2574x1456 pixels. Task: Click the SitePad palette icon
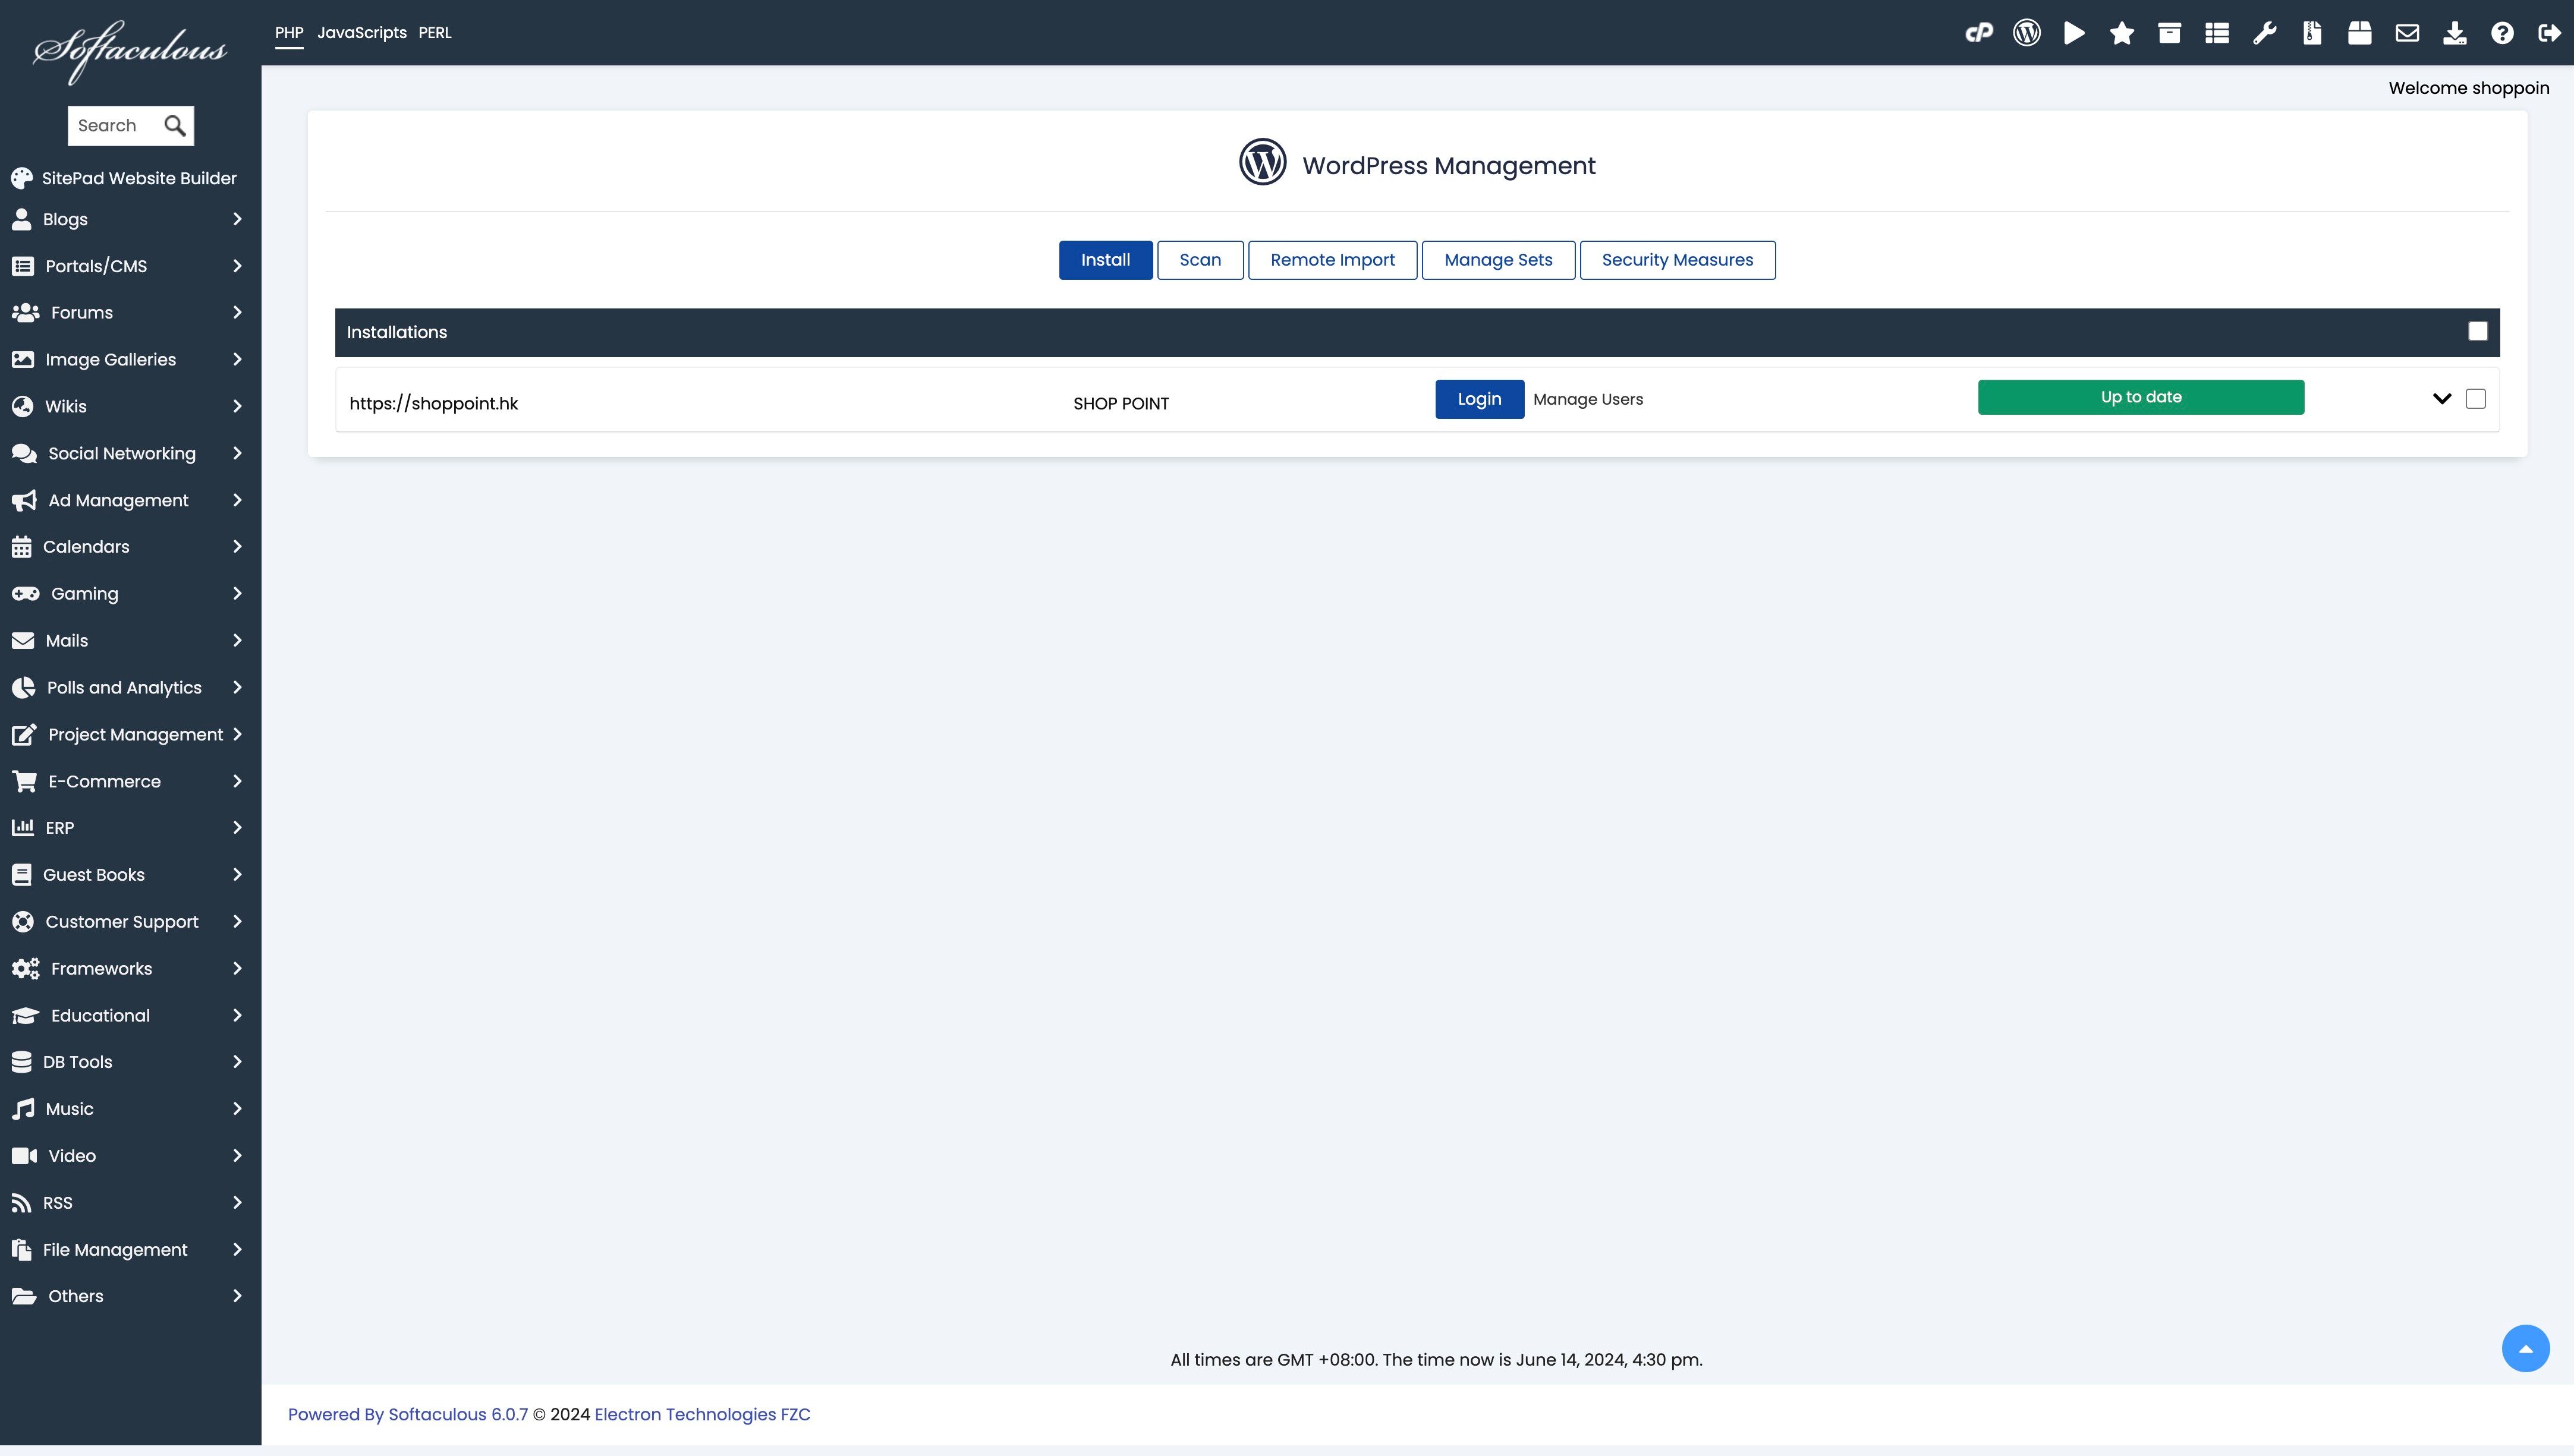point(22,178)
